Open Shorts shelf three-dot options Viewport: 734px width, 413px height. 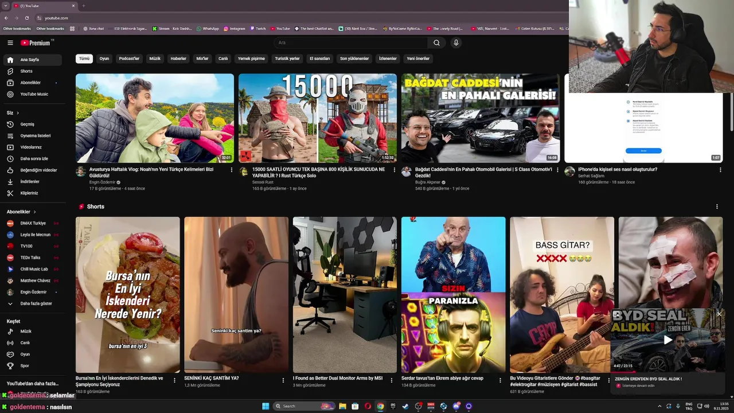(x=717, y=206)
